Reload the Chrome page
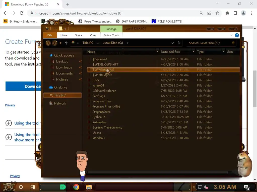This screenshot has height=192, width=257. coord(22,13)
